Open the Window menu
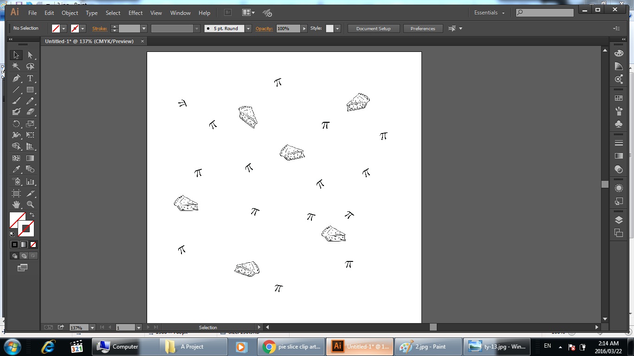Screen dimensions: 634x356 181,13
